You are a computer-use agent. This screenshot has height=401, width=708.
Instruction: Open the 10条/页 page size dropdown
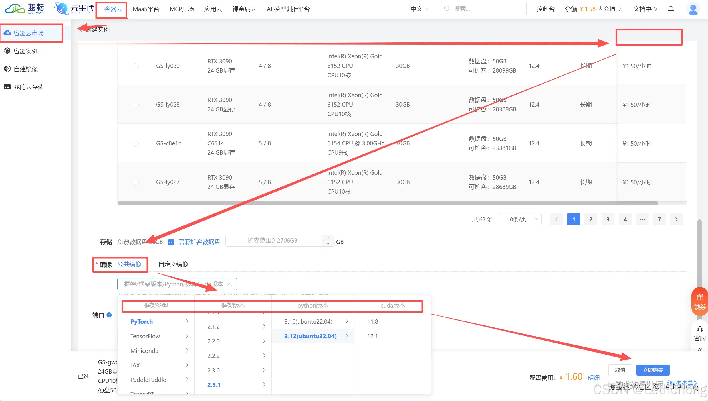click(x=520, y=219)
